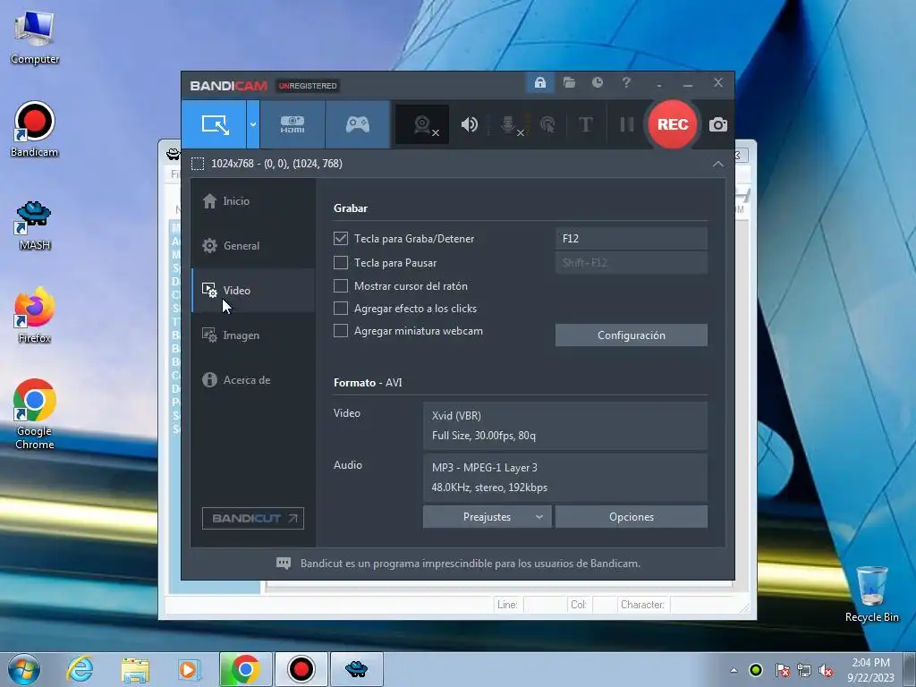
Task: Open the Acerca de tab
Action: pyautogui.click(x=253, y=379)
